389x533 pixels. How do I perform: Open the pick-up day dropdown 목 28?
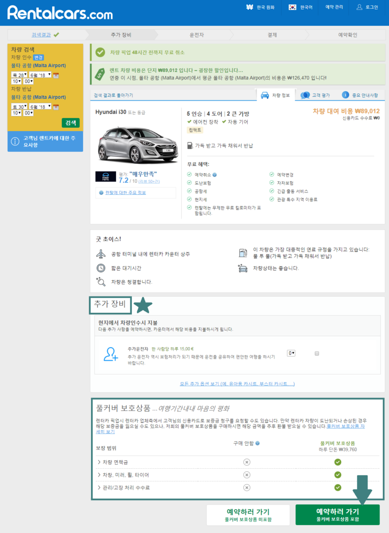19,75
